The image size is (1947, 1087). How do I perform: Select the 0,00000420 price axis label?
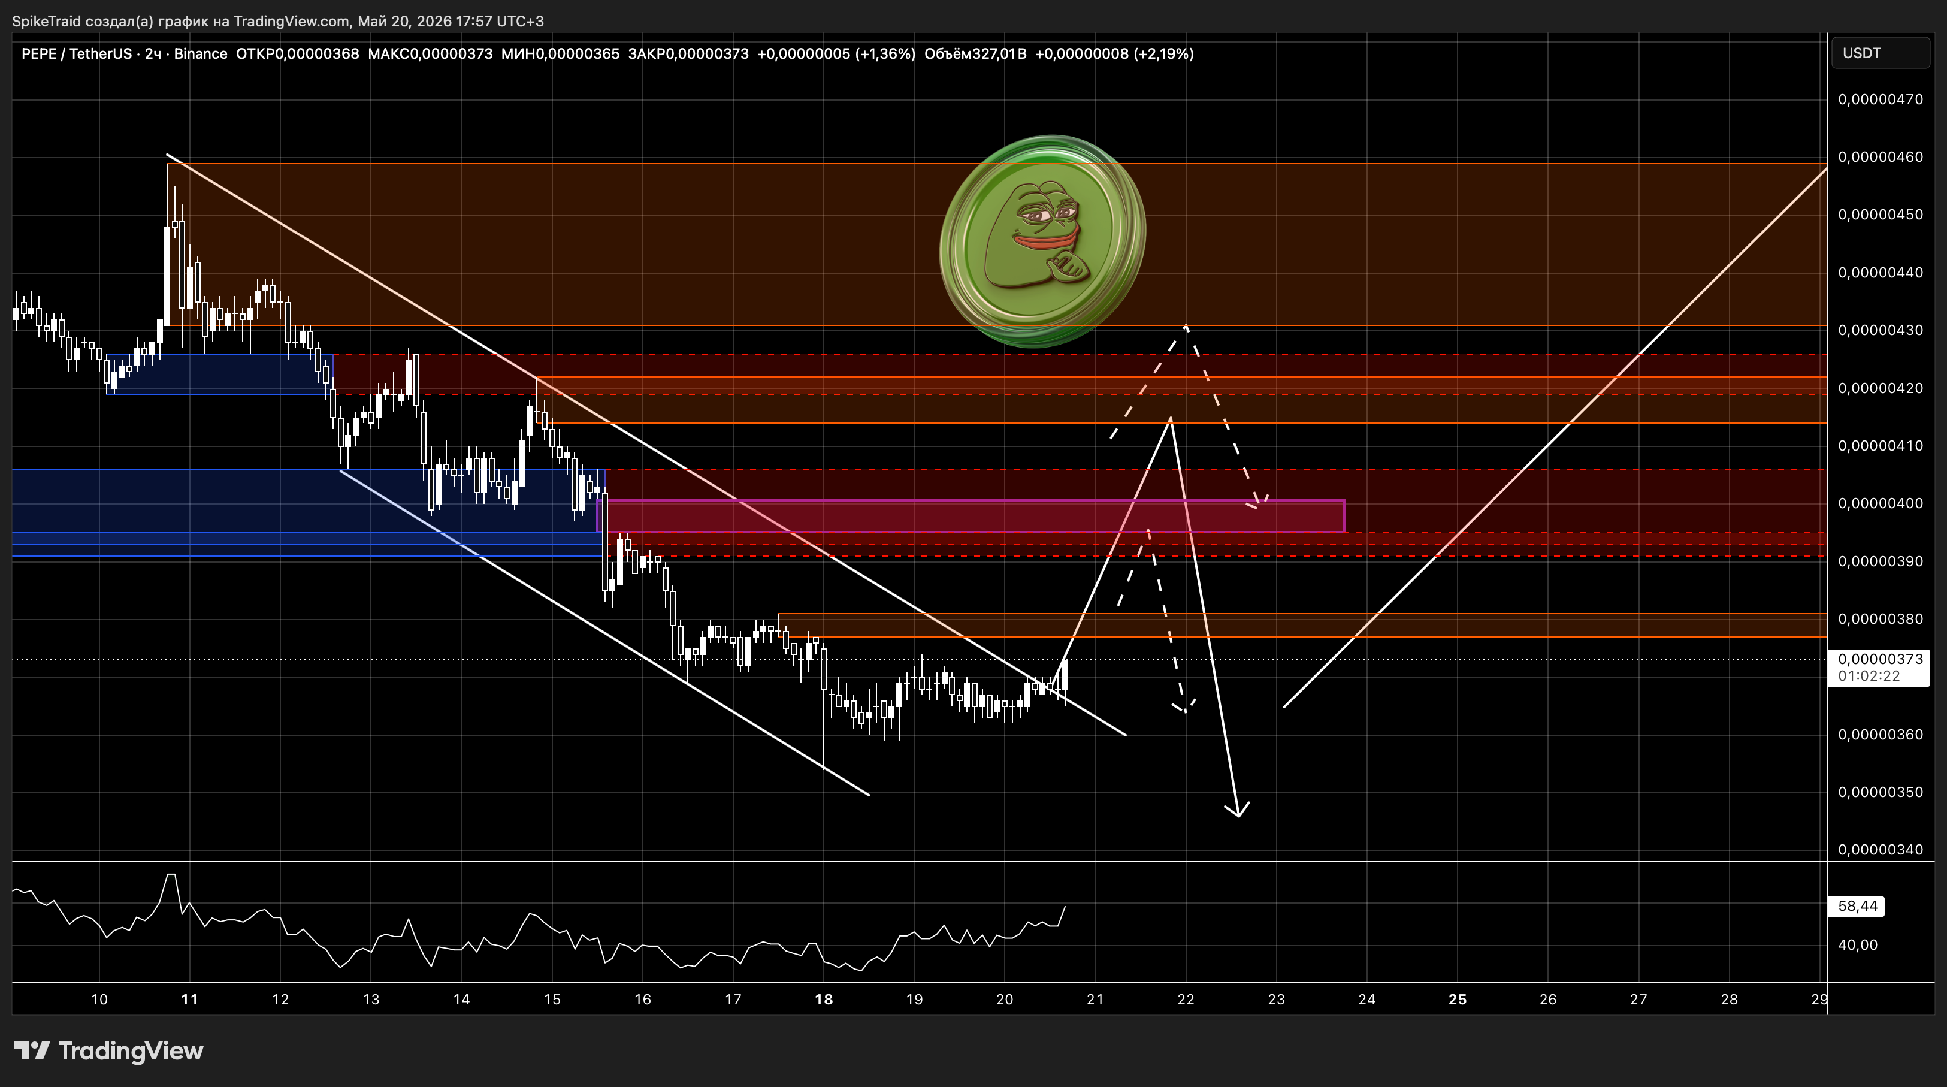pos(1881,388)
